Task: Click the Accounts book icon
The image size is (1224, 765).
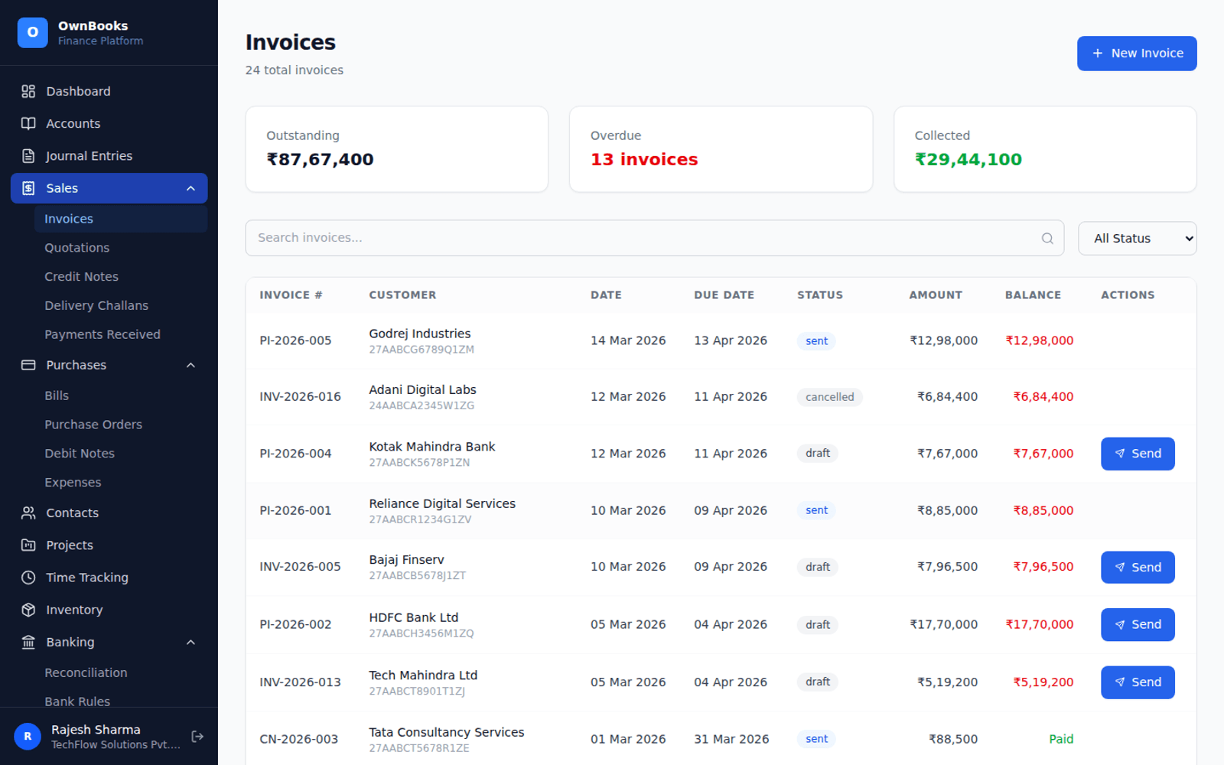Action: pyautogui.click(x=28, y=123)
